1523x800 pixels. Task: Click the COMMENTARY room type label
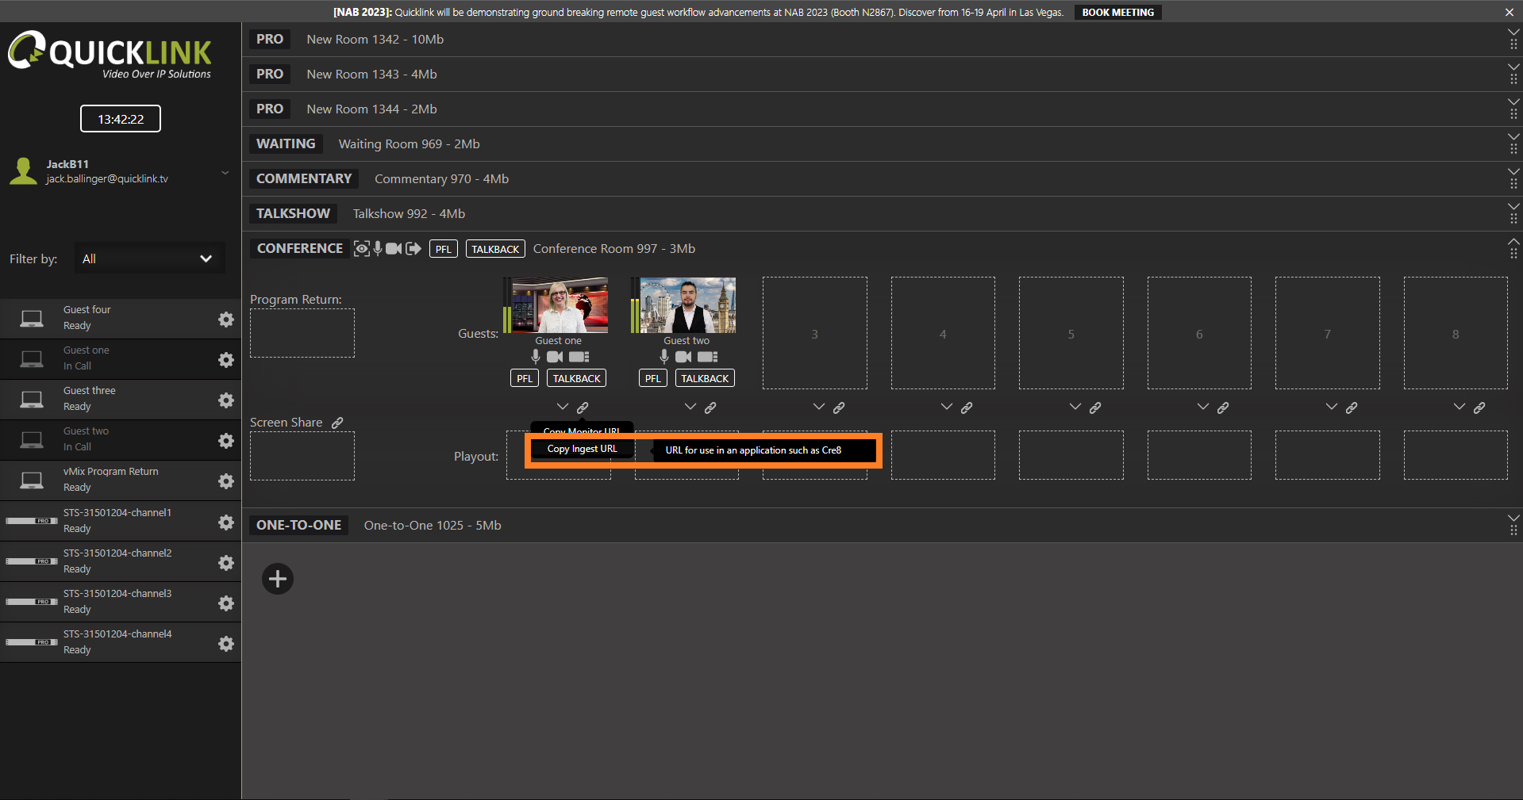(304, 178)
